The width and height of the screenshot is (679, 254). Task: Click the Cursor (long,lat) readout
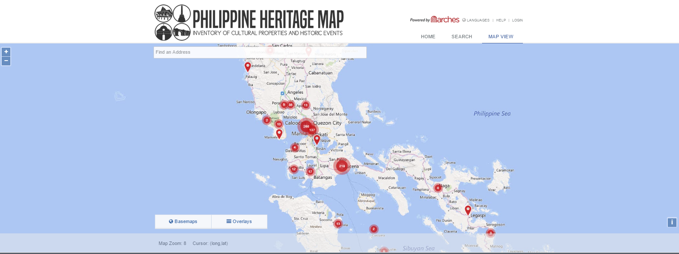click(210, 243)
